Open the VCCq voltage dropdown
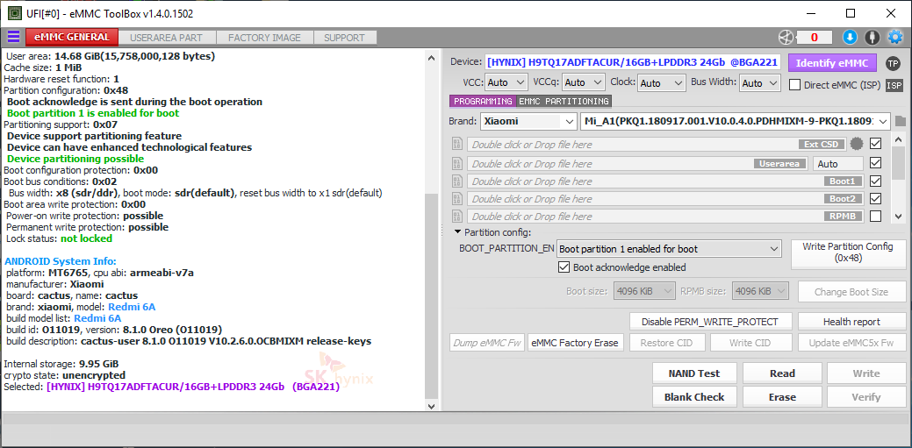The width and height of the screenshot is (912, 448). [x=584, y=82]
